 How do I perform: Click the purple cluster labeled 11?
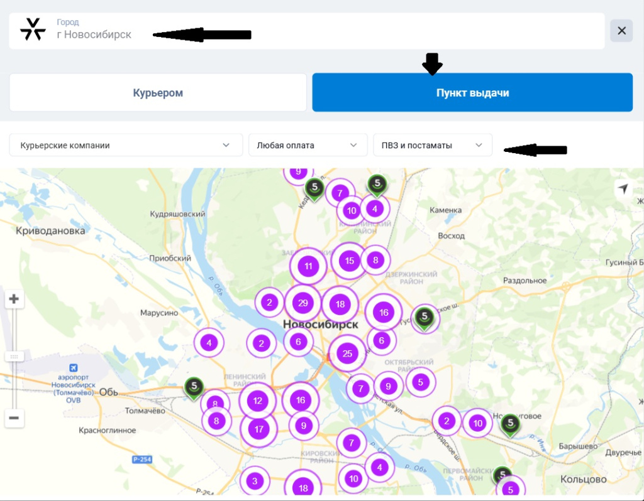pos(308,266)
